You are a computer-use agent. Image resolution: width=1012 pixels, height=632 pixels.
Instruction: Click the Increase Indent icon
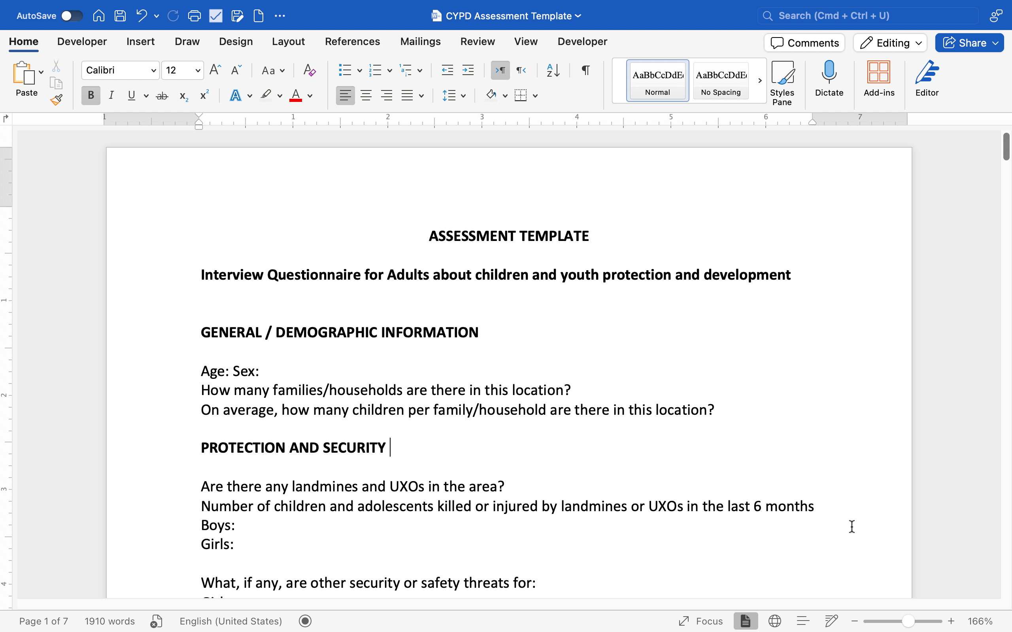pyautogui.click(x=468, y=70)
